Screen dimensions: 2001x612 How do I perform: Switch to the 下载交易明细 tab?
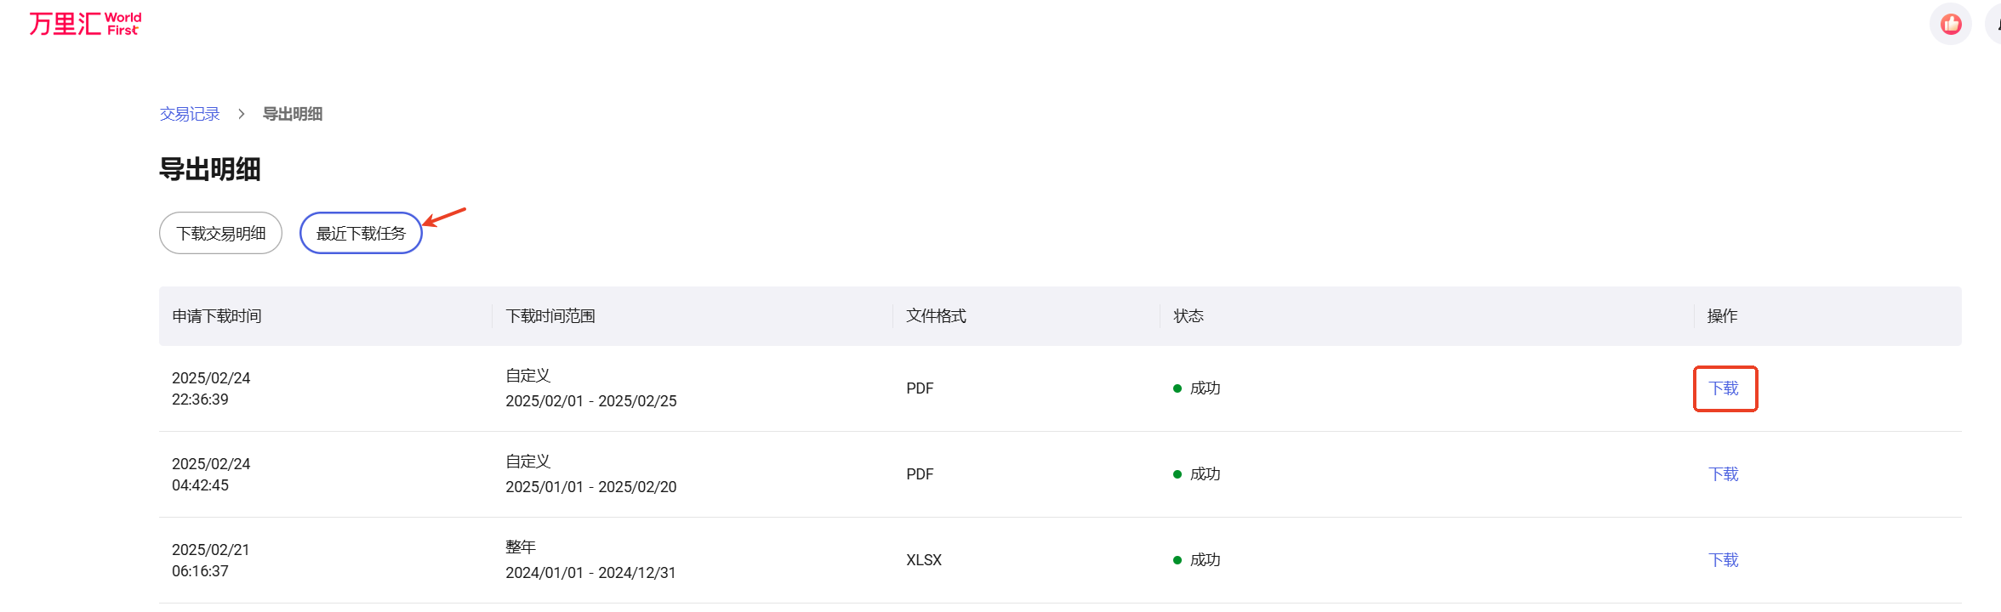(x=220, y=233)
